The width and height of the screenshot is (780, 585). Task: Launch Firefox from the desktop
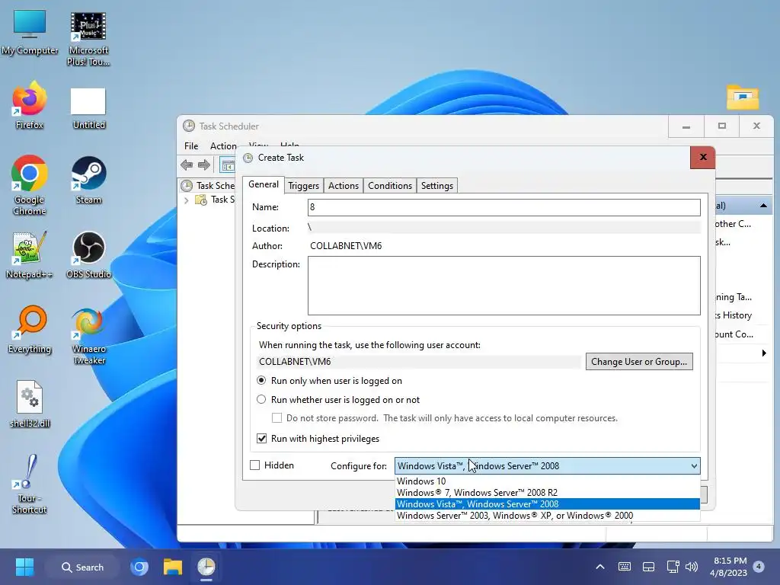[x=30, y=106]
